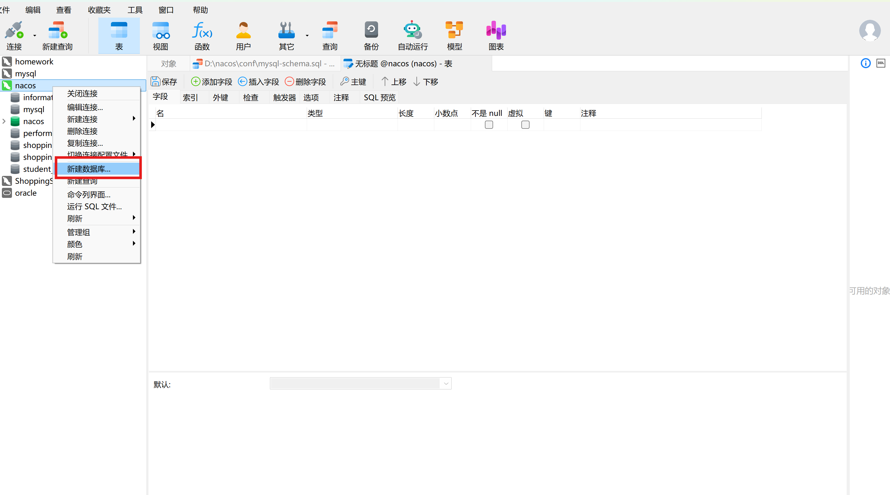Open the 默认 default value dropdown
This screenshot has width=890, height=495.
[446, 383]
